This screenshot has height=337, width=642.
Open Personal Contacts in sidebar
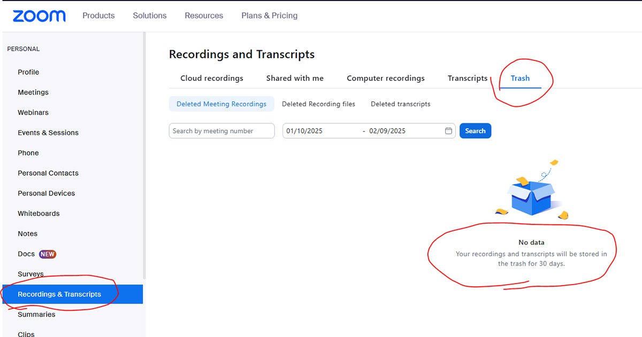tap(48, 173)
